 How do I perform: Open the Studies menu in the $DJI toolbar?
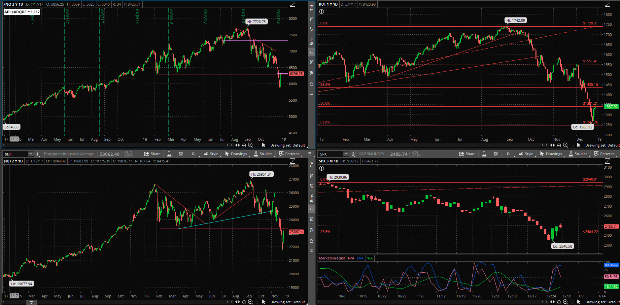pyautogui.click(x=263, y=154)
